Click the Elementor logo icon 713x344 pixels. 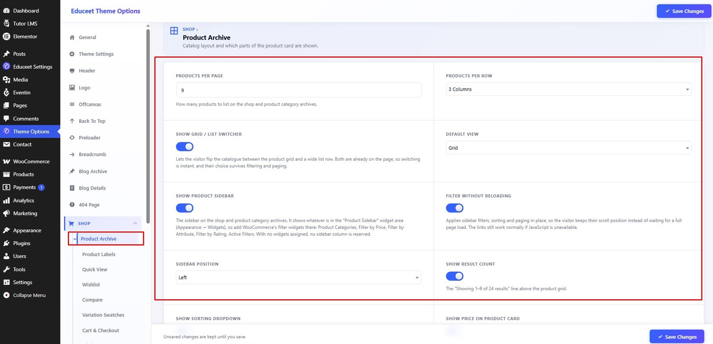(6, 36)
